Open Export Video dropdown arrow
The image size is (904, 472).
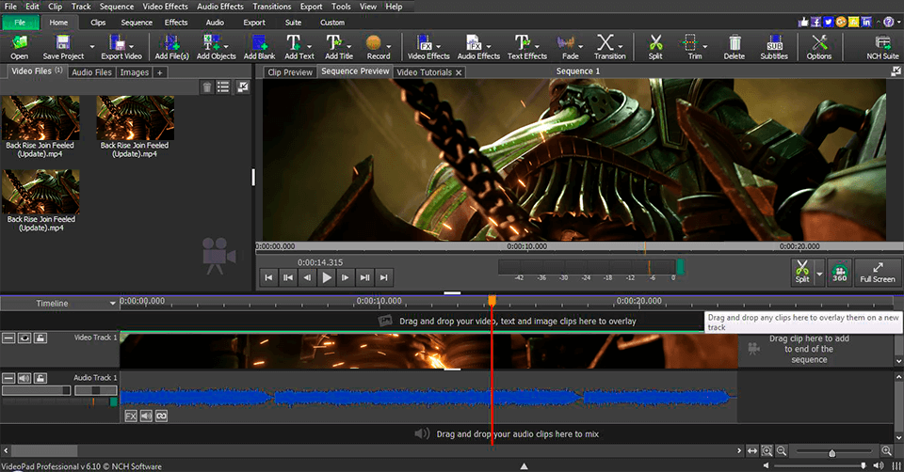click(x=132, y=47)
